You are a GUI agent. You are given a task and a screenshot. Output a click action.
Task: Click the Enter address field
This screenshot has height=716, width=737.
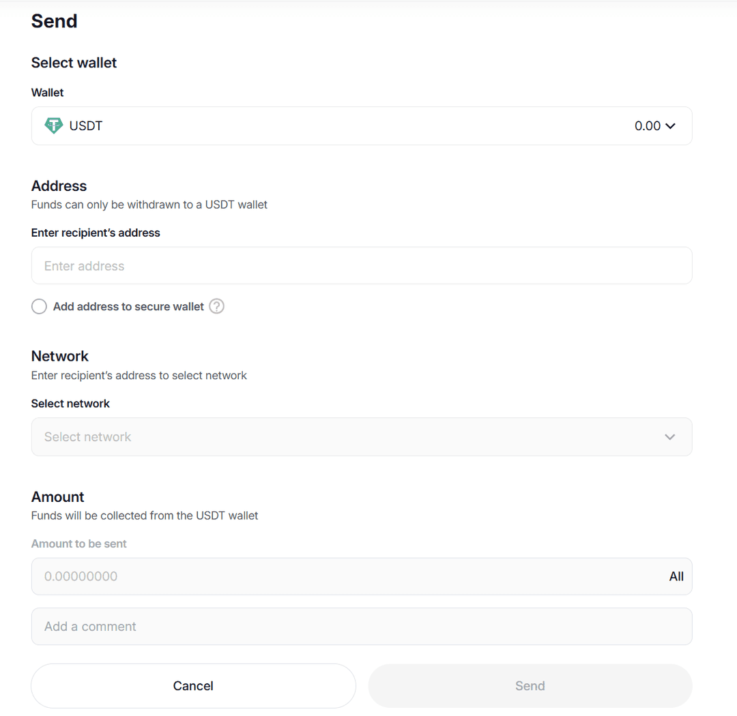362,265
